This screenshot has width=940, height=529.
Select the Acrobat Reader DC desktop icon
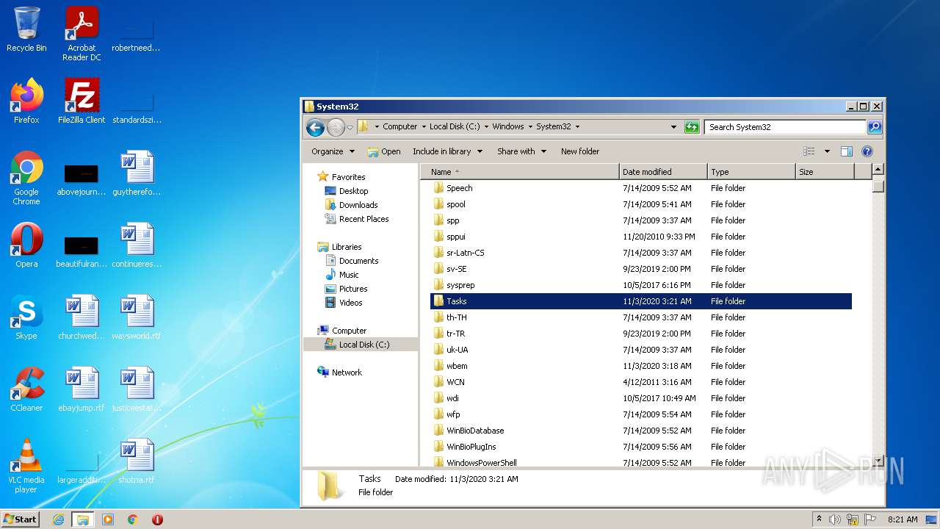point(82,34)
